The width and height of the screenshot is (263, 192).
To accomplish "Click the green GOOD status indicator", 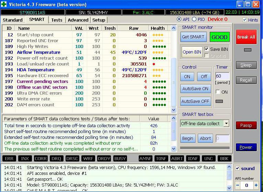I will tap(220, 37).
